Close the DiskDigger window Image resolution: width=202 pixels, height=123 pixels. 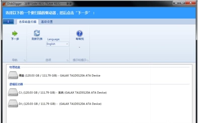click(191, 3)
